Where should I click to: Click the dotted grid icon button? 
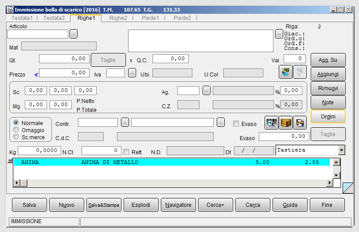coord(300,72)
